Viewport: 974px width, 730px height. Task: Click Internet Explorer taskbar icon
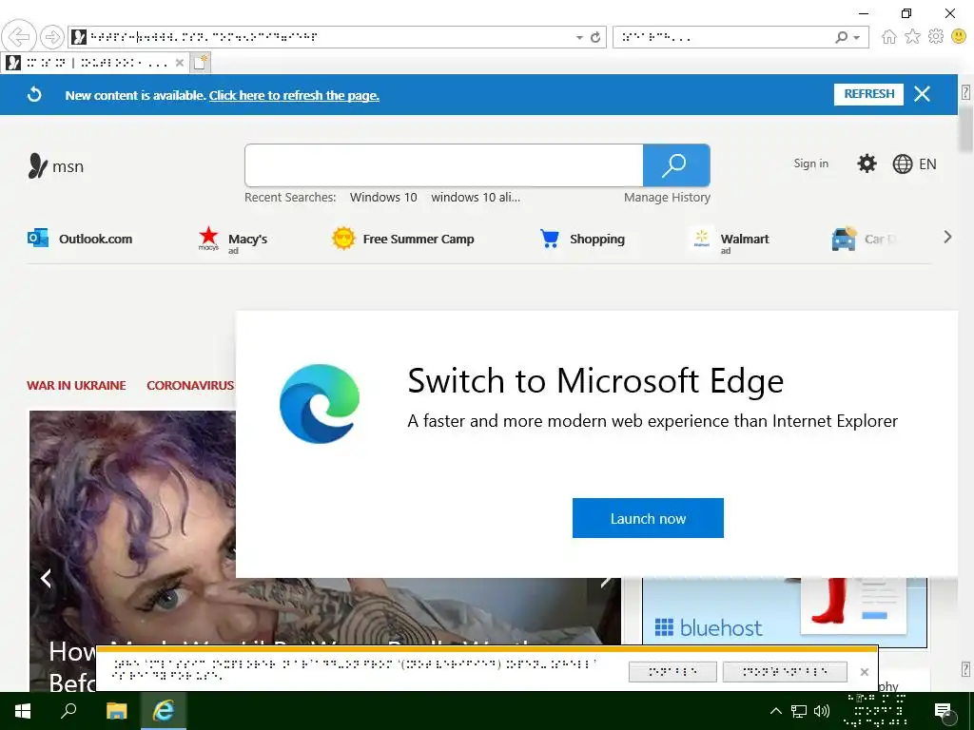(x=164, y=711)
